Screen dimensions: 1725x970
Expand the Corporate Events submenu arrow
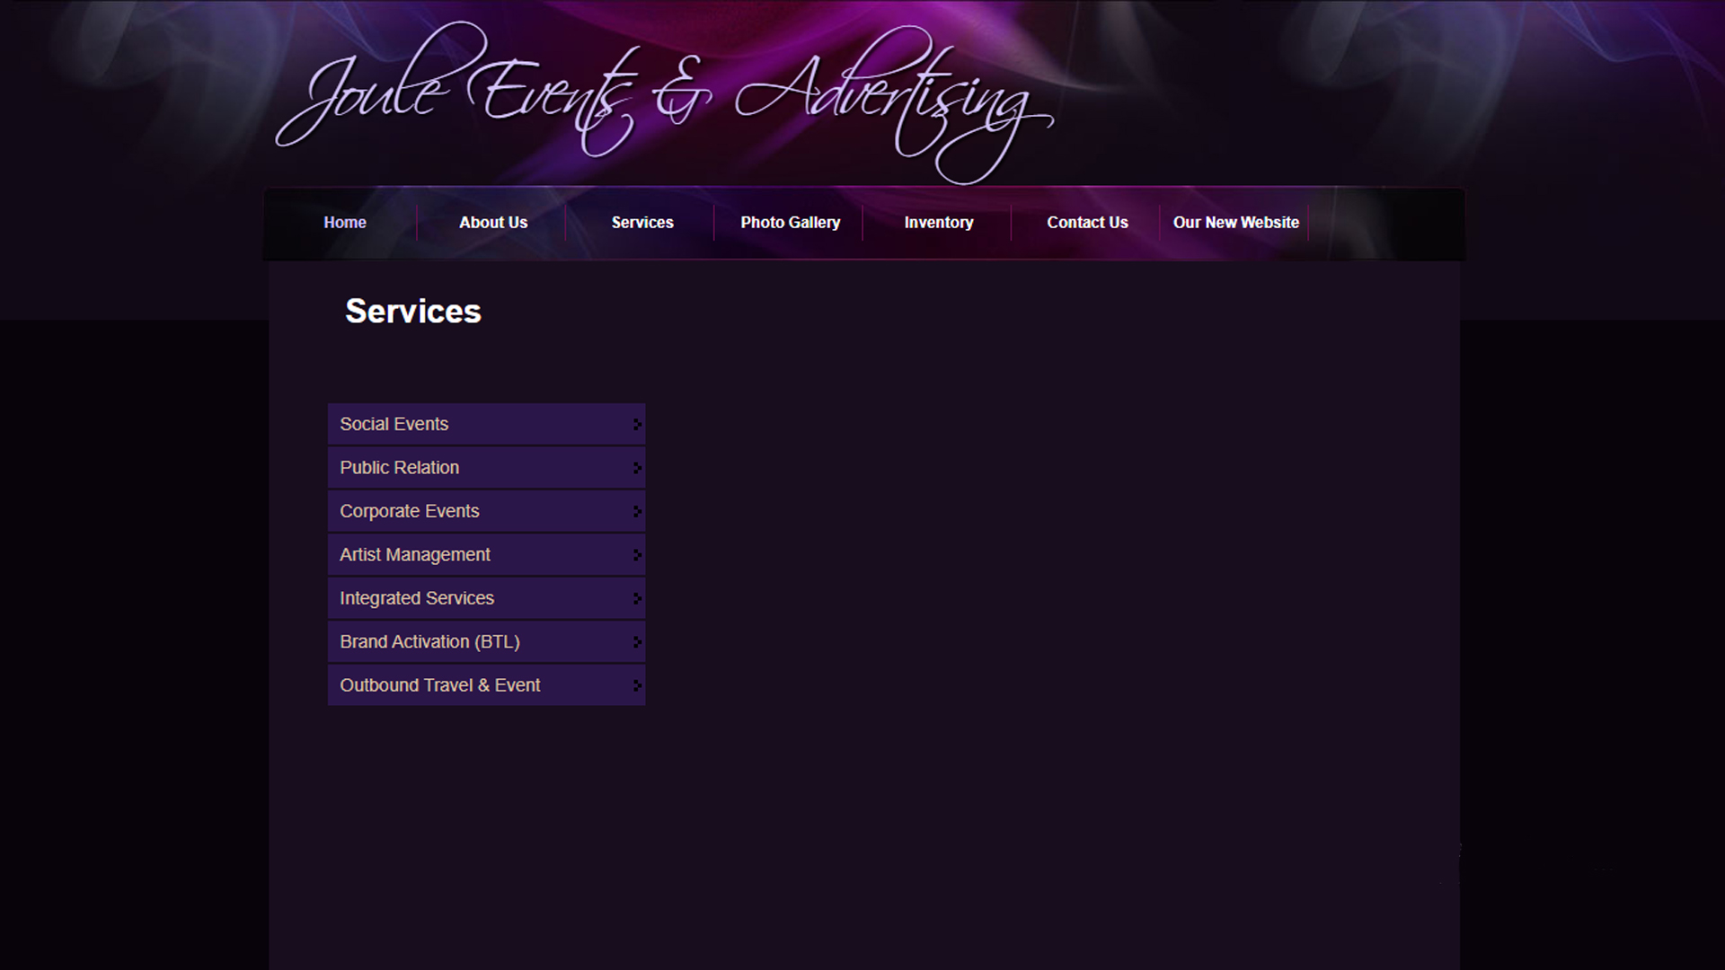point(637,511)
